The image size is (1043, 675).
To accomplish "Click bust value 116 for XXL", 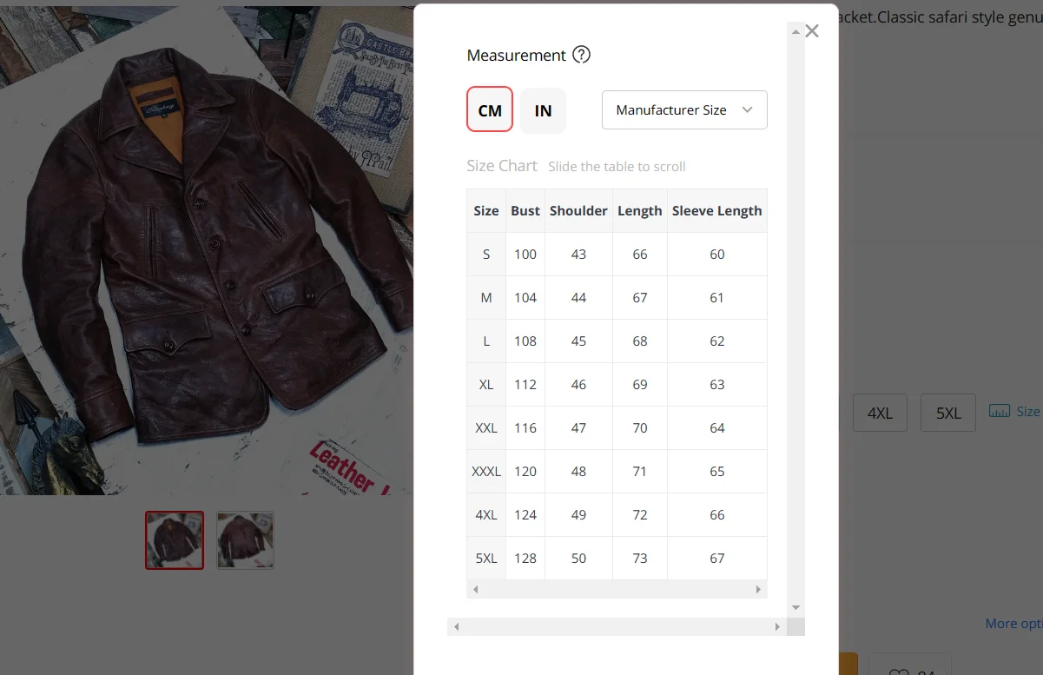I will pyautogui.click(x=525, y=428).
